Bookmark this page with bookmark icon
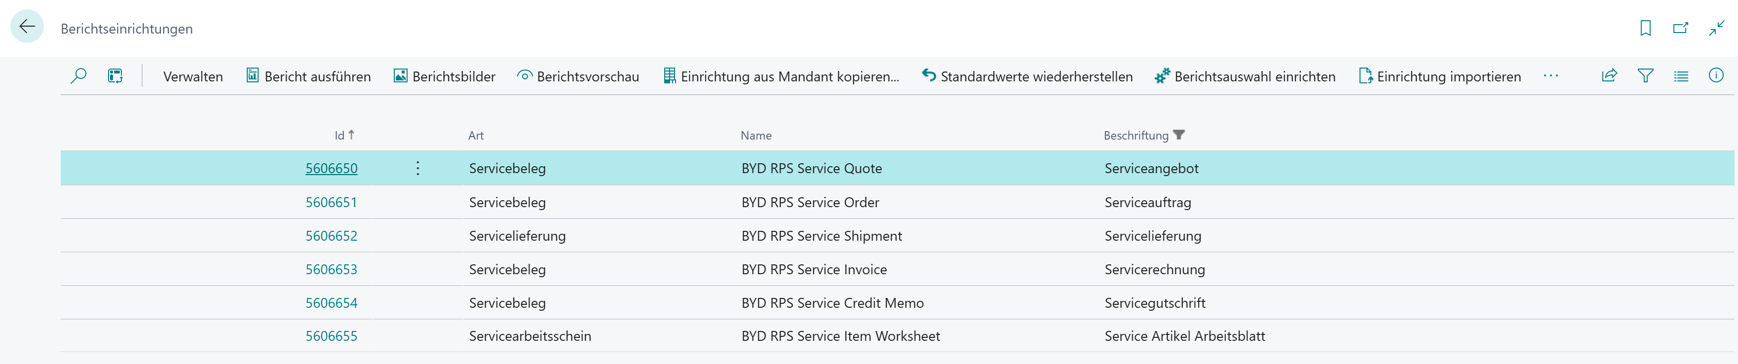The width and height of the screenshot is (1738, 364). 1645,28
